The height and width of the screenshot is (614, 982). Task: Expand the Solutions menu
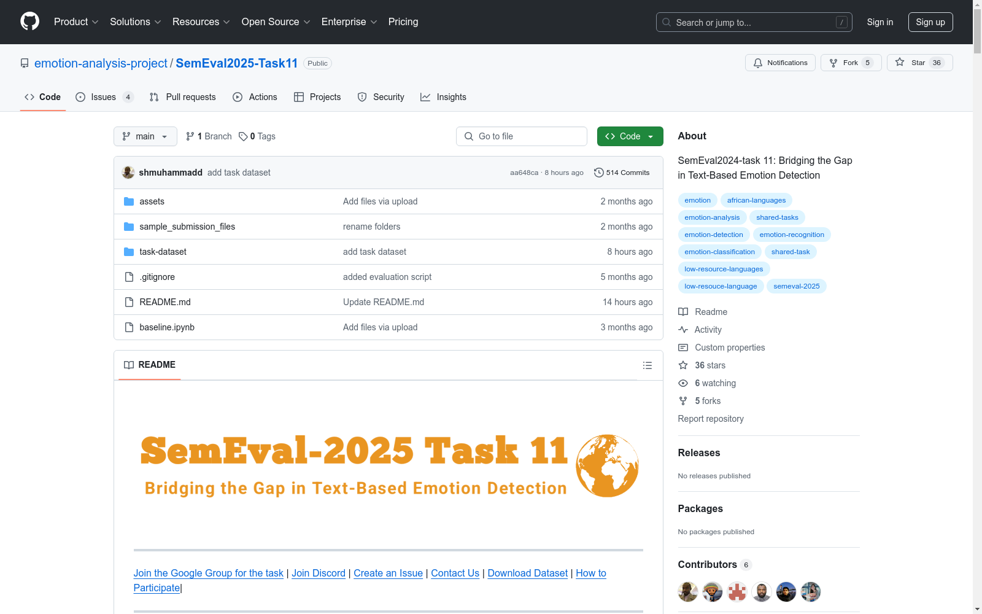[136, 22]
